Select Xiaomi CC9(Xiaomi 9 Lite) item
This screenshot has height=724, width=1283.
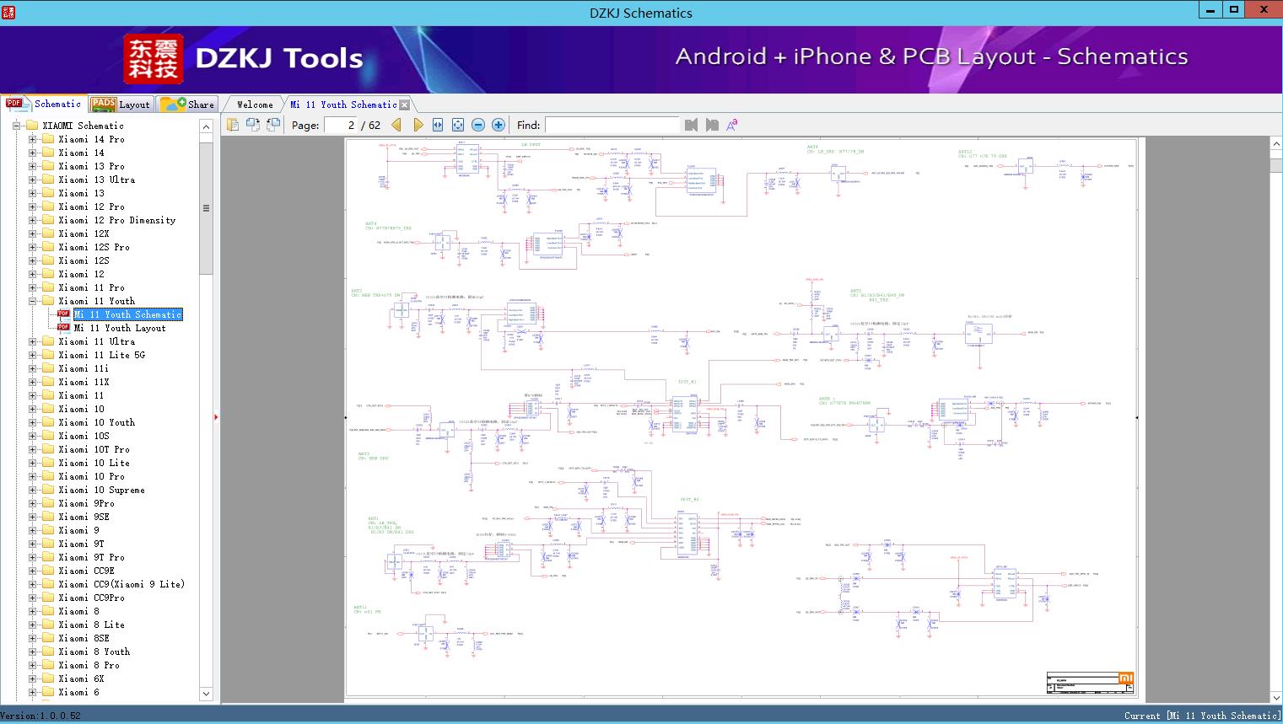tap(121, 584)
